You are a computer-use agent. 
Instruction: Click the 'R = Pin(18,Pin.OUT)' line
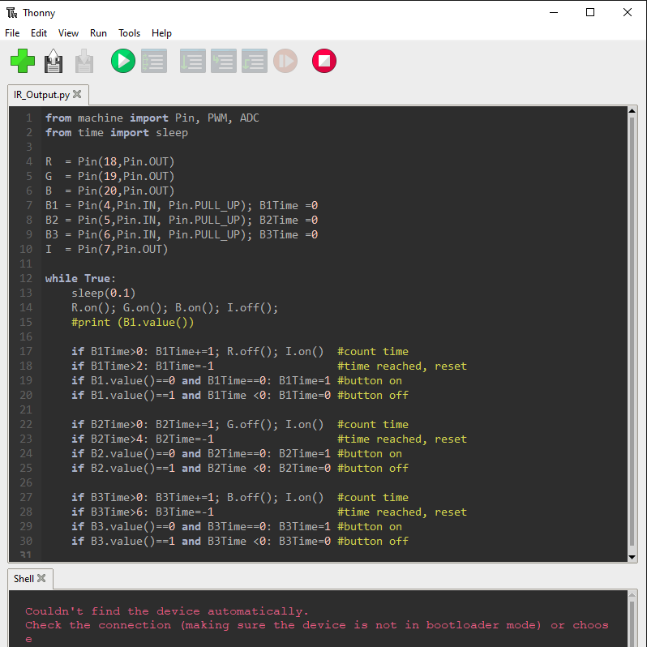[109, 162]
